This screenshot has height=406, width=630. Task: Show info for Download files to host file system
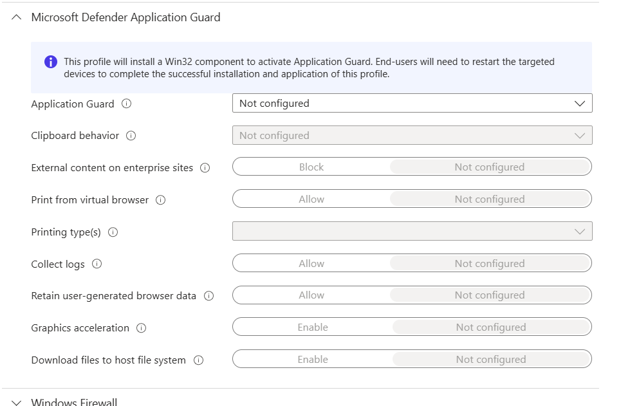click(198, 360)
